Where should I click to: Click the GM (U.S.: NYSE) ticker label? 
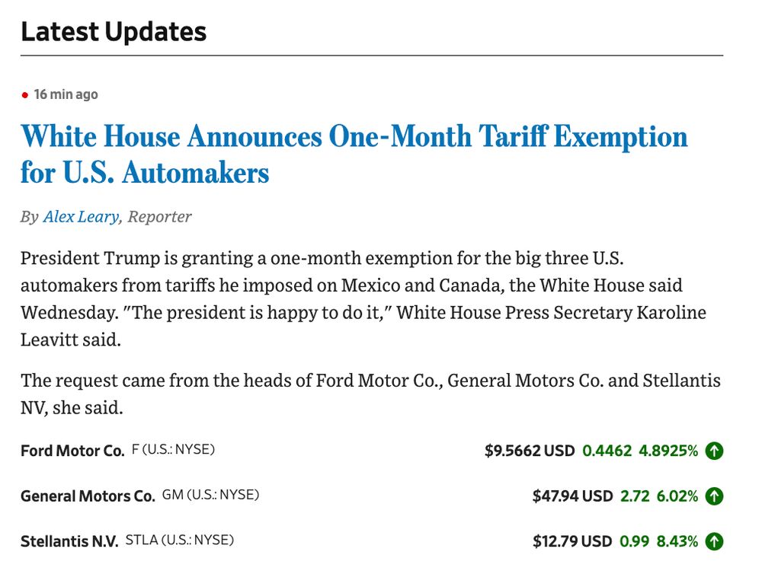(x=210, y=494)
